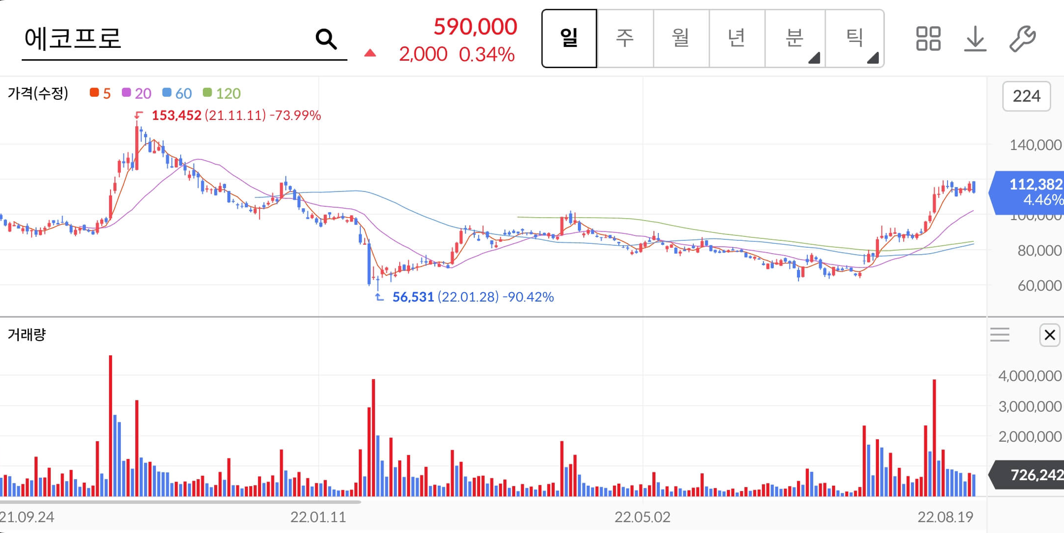Click the download chart icon
Viewport: 1064px width, 533px height.
point(975,38)
